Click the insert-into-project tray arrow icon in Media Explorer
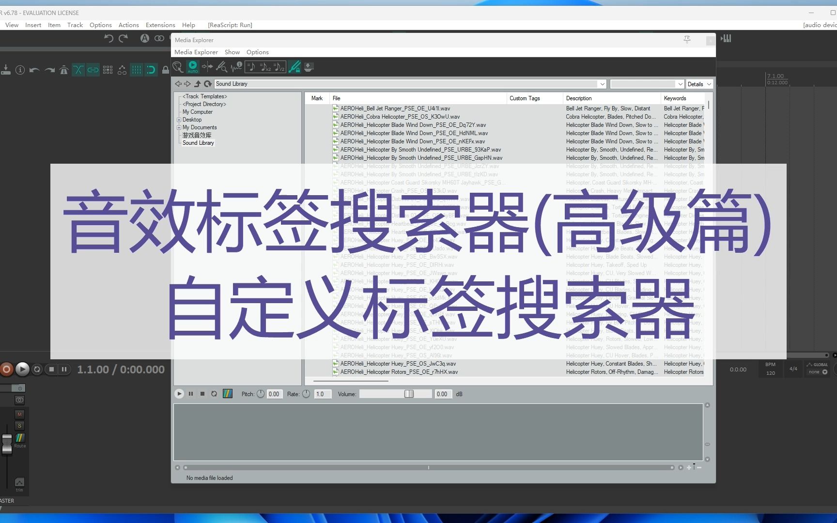 click(309, 67)
